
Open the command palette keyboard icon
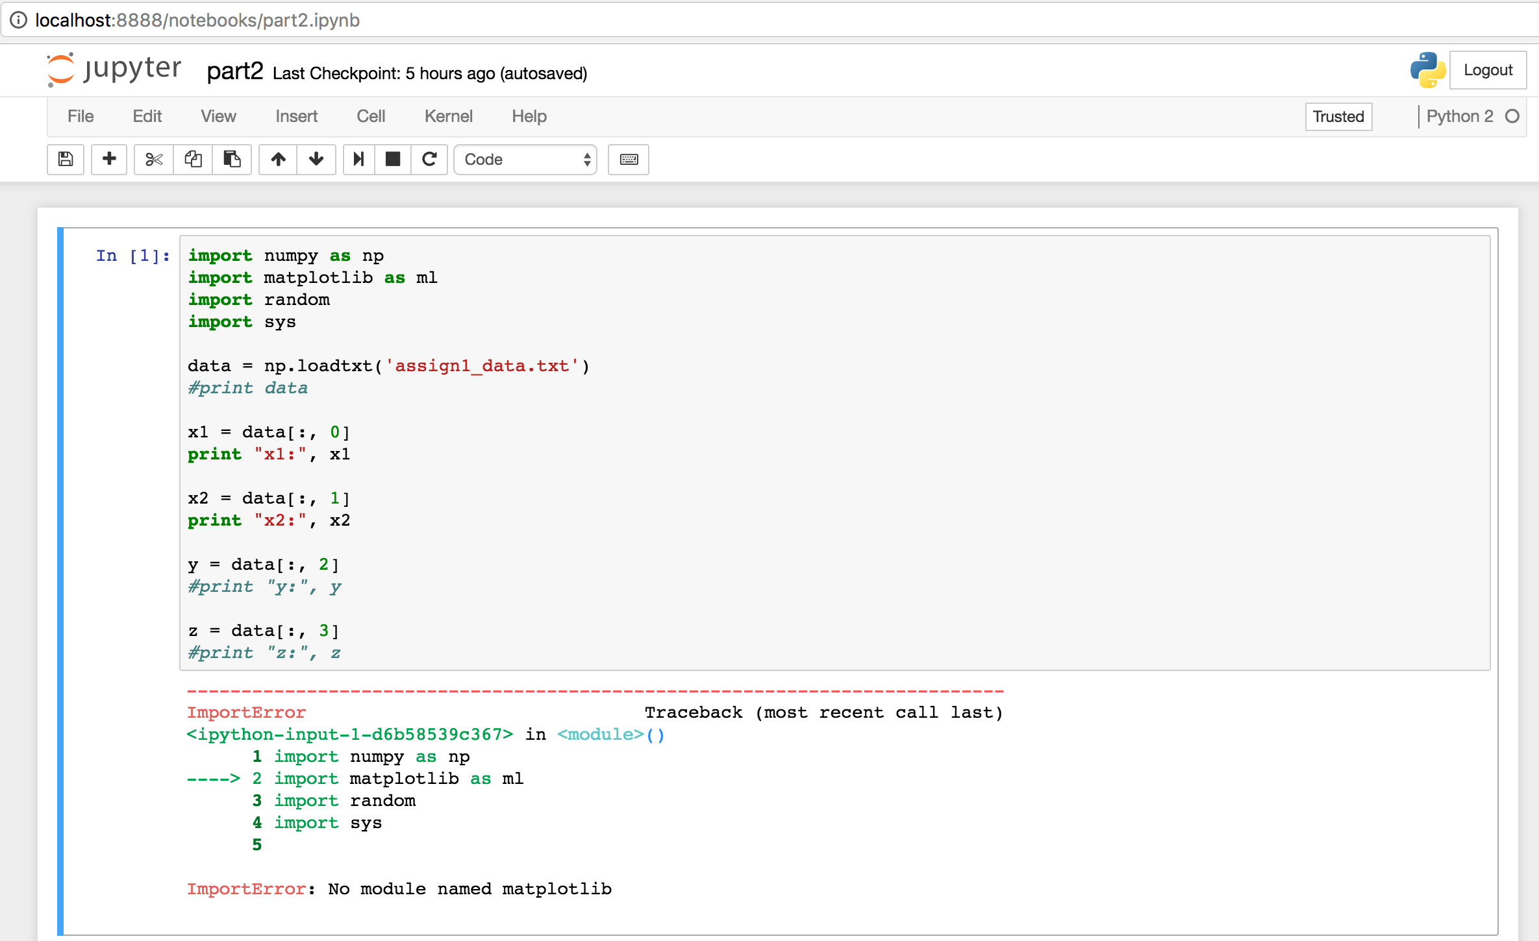point(627,160)
